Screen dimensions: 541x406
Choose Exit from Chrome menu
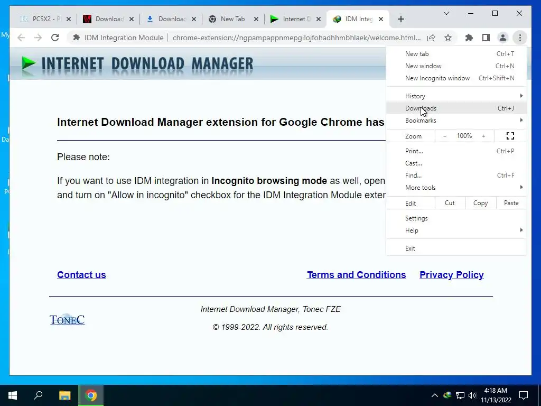tap(456, 248)
